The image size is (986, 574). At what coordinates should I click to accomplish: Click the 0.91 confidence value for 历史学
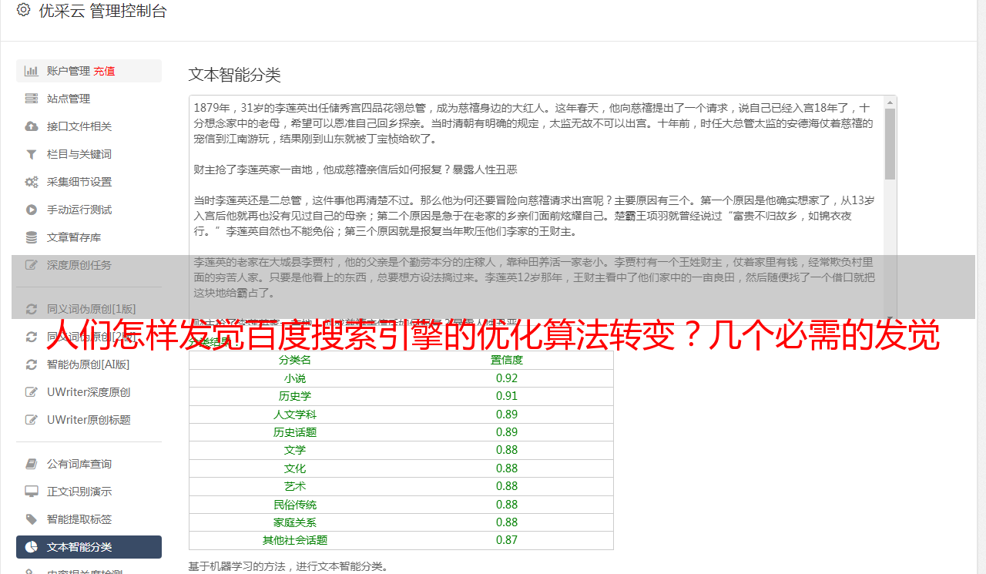[x=507, y=396]
